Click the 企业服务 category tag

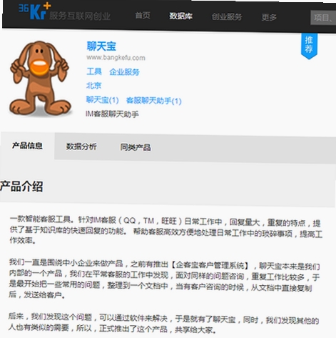(x=124, y=72)
